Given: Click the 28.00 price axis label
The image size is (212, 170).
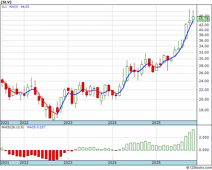Looking at the screenshot, I should 204,66.
